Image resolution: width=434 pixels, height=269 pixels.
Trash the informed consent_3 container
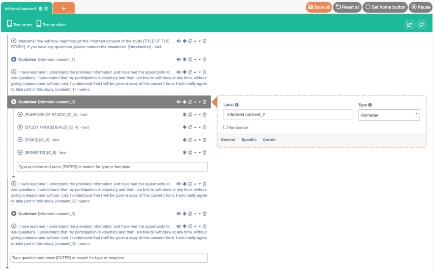click(x=205, y=214)
